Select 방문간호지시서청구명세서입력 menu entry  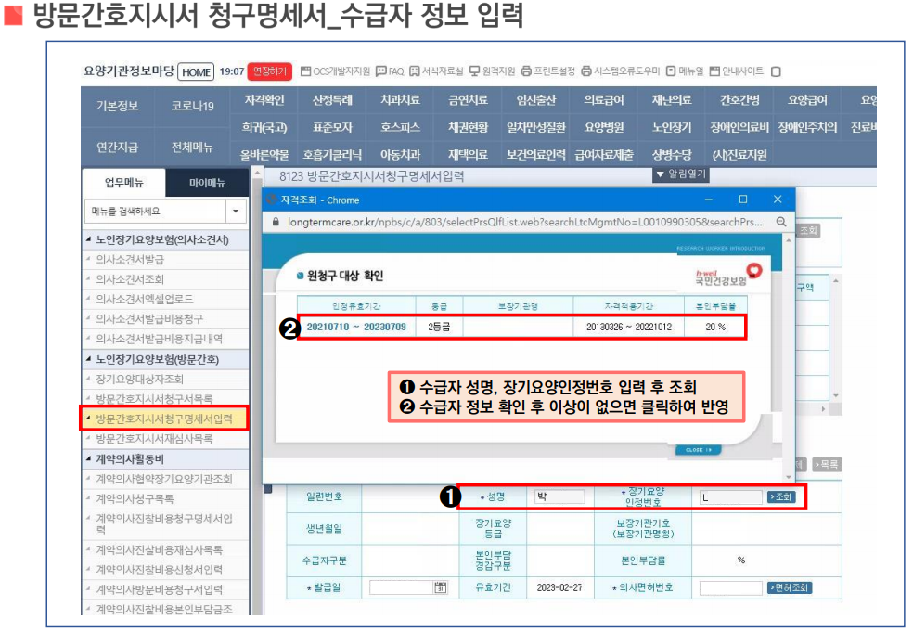point(164,419)
